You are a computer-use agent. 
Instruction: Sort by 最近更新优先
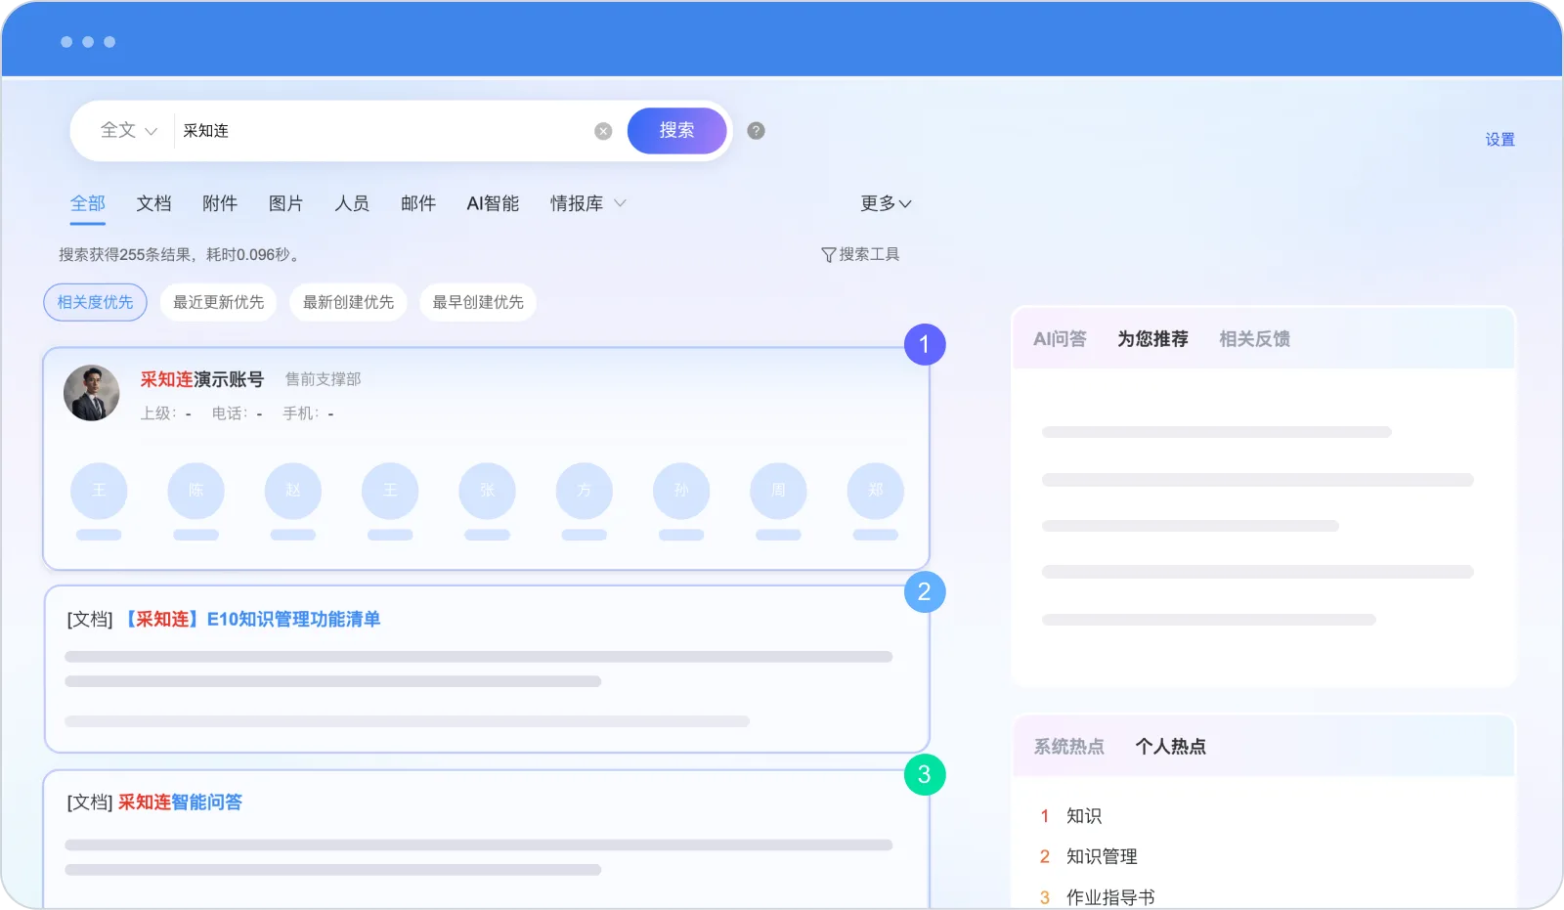[219, 303]
